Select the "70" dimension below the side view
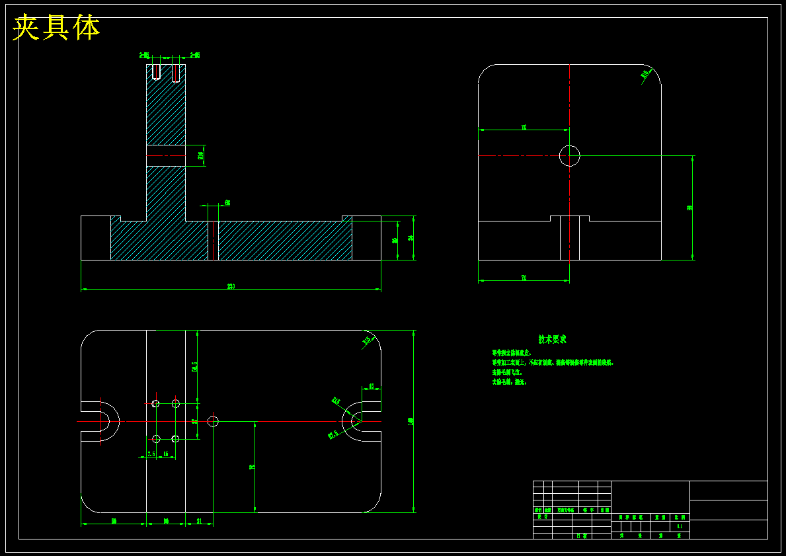The image size is (786, 556). [x=524, y=278]
